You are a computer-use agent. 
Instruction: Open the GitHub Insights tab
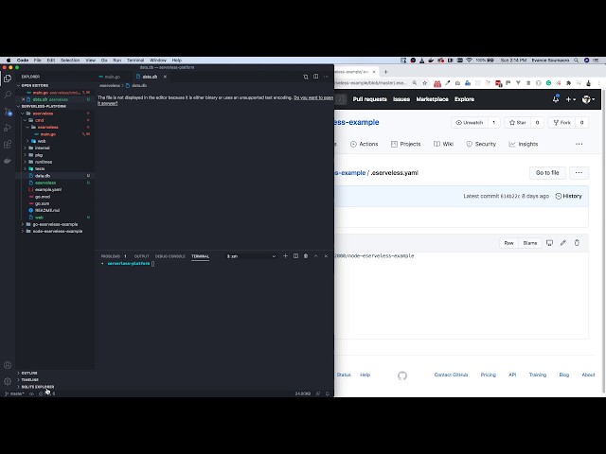pos(524,144)
